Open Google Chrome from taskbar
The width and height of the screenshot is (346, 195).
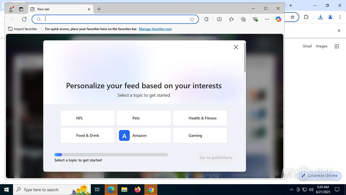pos(151,190)
